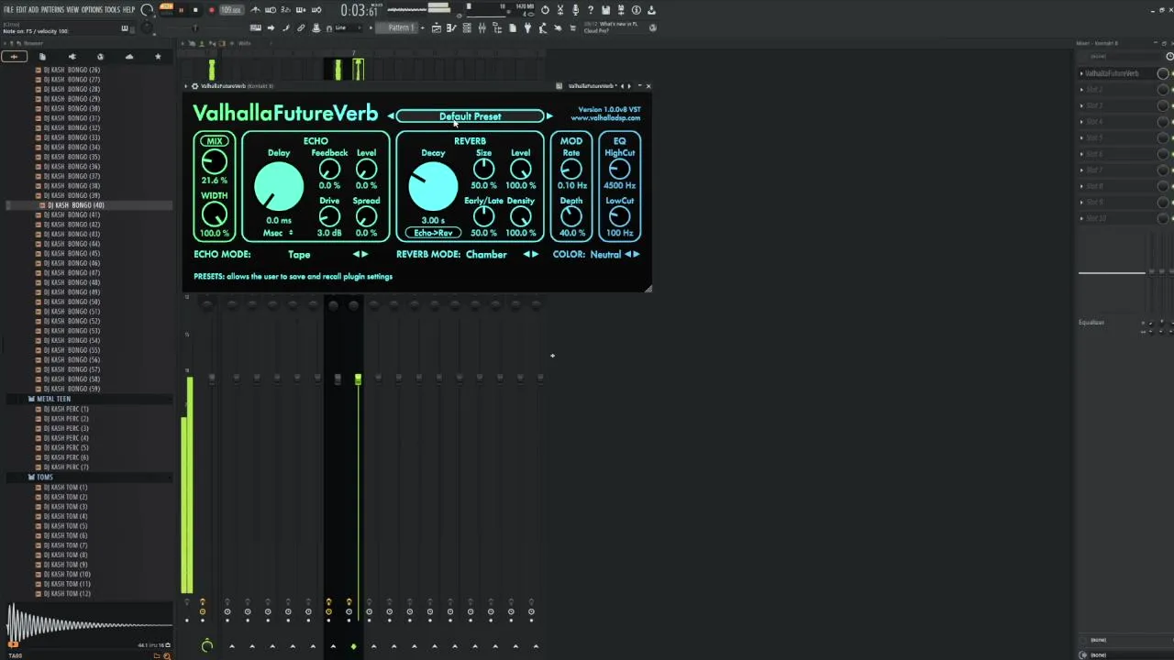
Task: Click the echo Spread knob
Action: [x=366, y=217]
